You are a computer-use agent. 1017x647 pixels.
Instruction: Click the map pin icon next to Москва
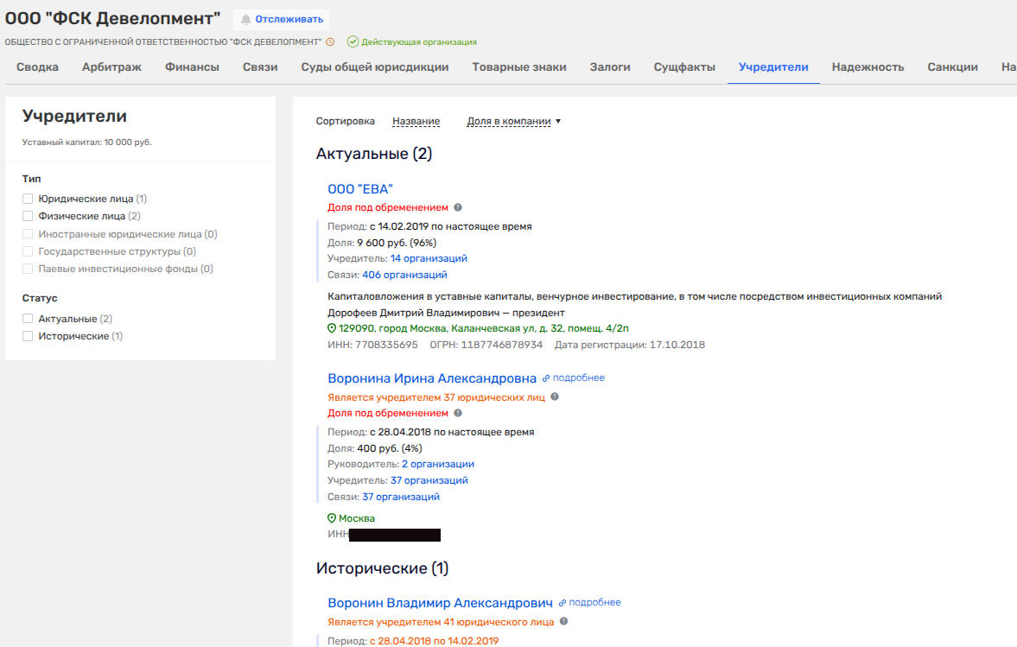332,518
